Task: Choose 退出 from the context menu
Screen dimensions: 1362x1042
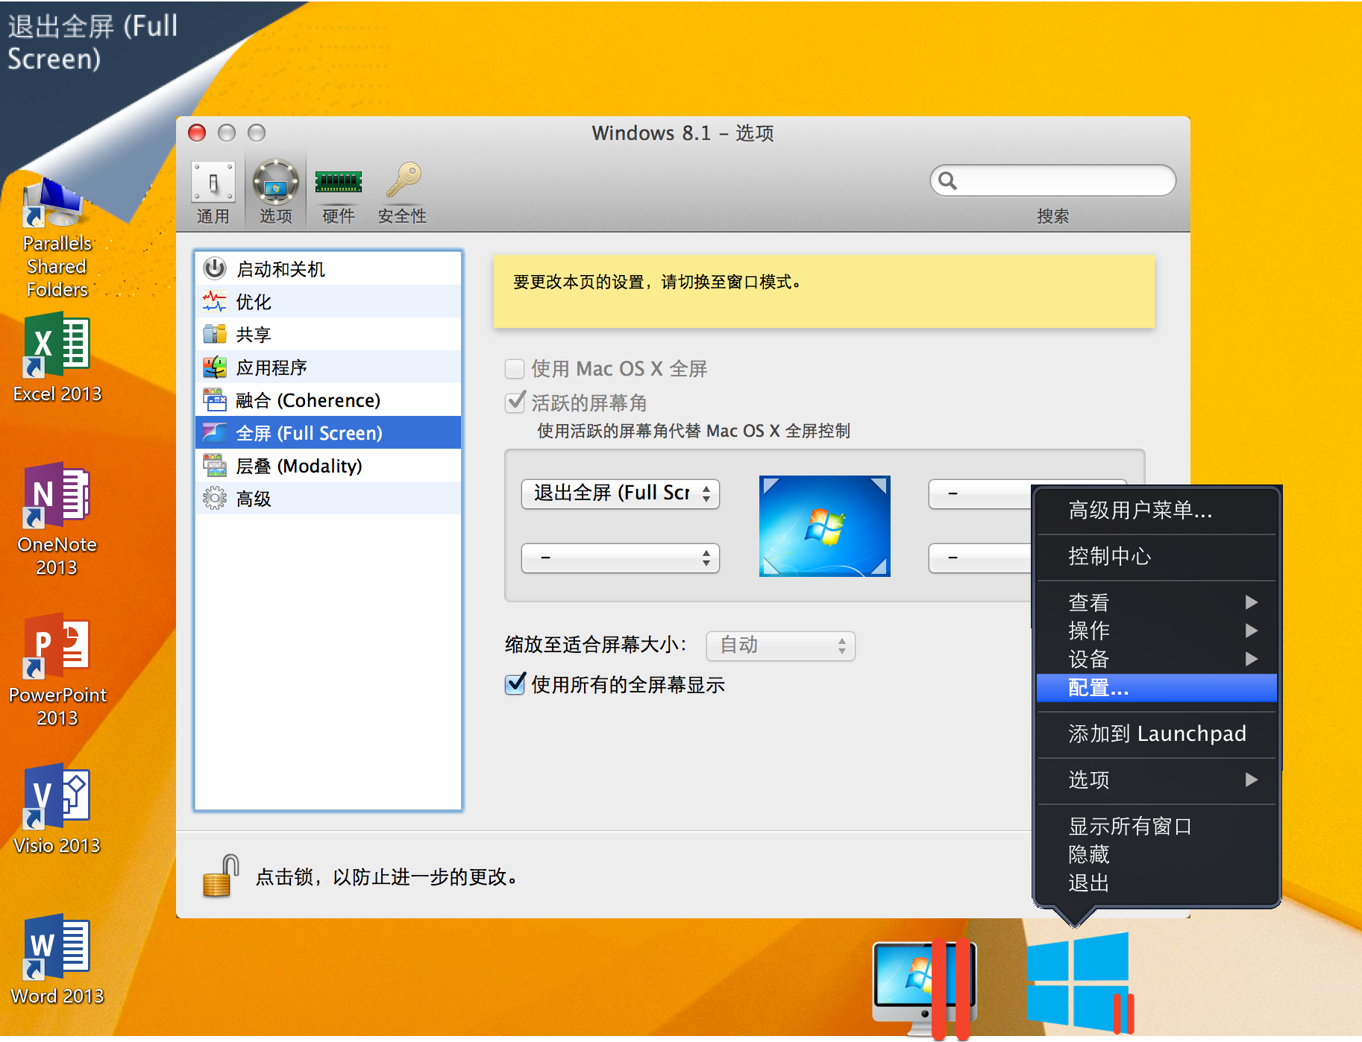Action: [1157, 883]
